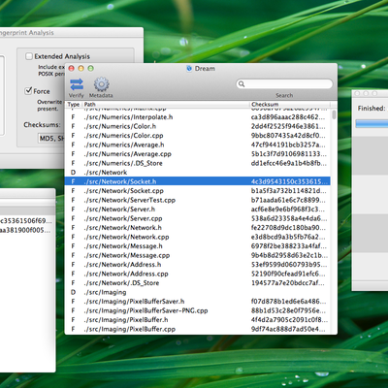Enable the Extended Analysis checkbox
Screen dimensions: 388x388
click(29, 56)
